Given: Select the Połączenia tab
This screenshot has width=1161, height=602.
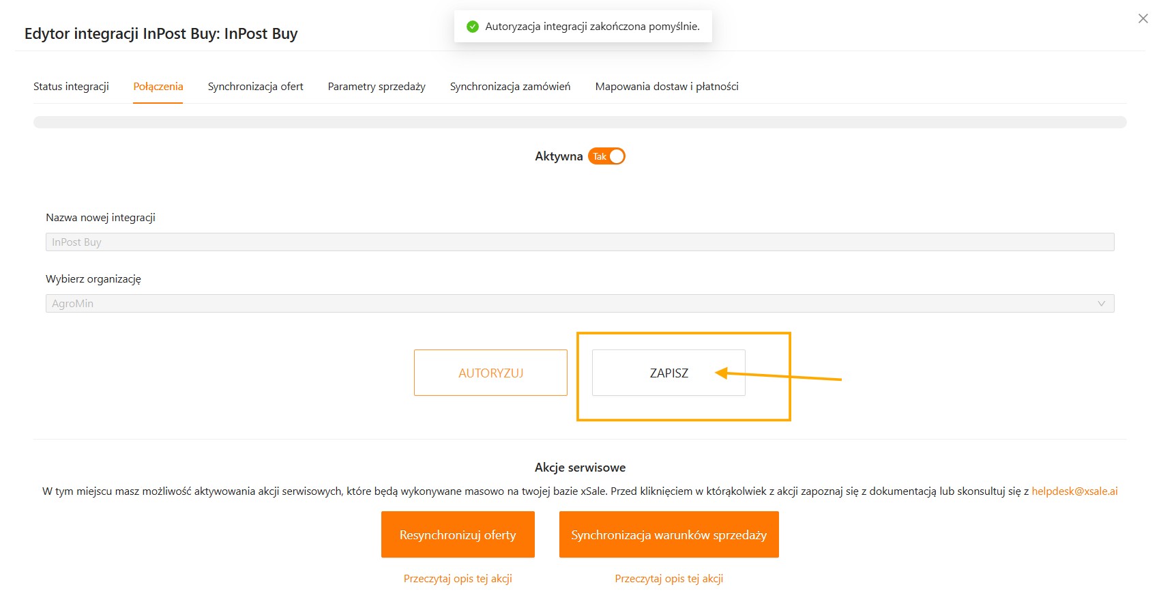Looking at the screenshot, I should pyautogui.click(x=158, y=87).
